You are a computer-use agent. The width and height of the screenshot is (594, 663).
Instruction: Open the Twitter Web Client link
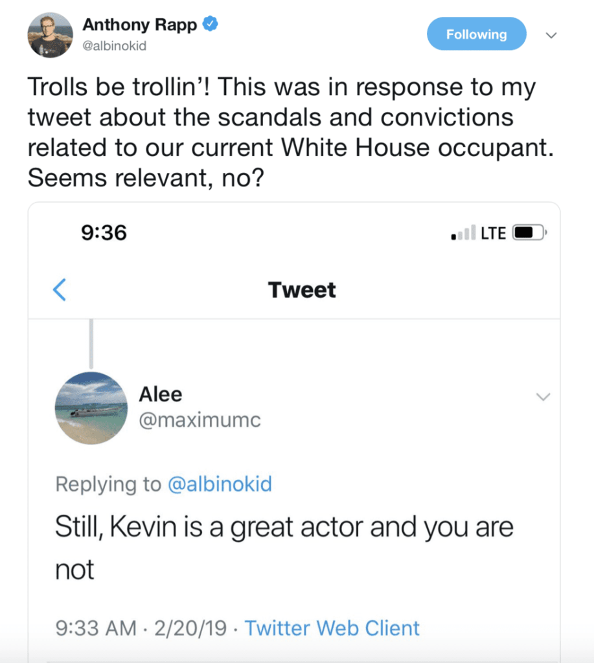tap(332, 627)
